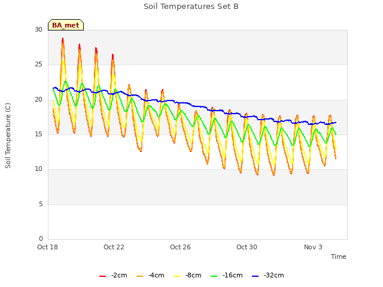Screen dimensions: 383x287
Task: Click the 20 y-axis tick label
Action: [x=38, y=100]
